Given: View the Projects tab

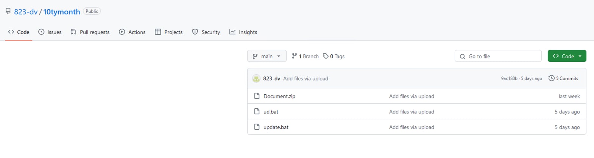Looking at the screenshot, I should pos(169,32).
